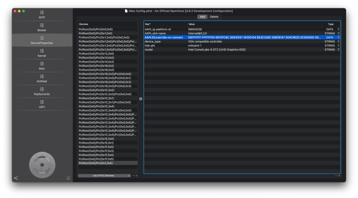Open type selector for AAPL00,override-no-connect row
Image resolution: width=358 pixels, height=198 pixels.
[x=333, y=38]
